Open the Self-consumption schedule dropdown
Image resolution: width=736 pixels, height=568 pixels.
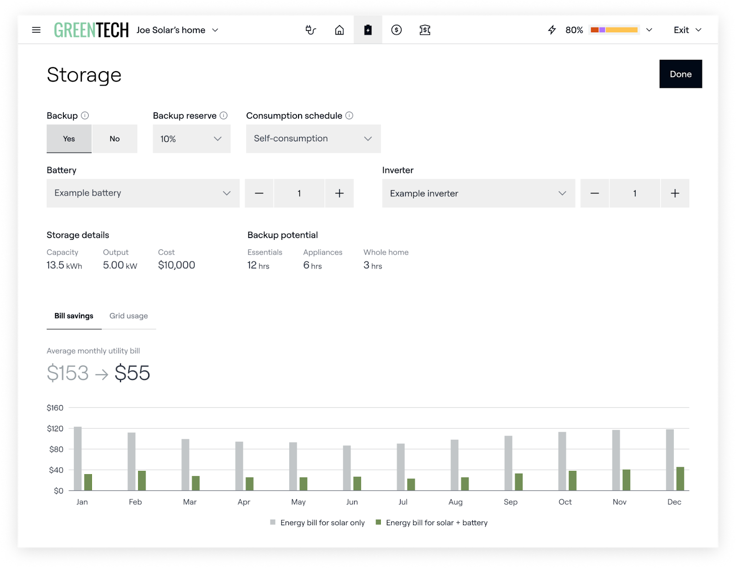pyautogui.click(x=313, y=139)
